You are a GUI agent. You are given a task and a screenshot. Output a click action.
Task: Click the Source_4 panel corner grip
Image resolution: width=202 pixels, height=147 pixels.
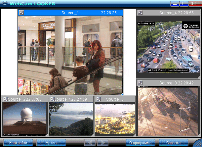coord(199,77)
